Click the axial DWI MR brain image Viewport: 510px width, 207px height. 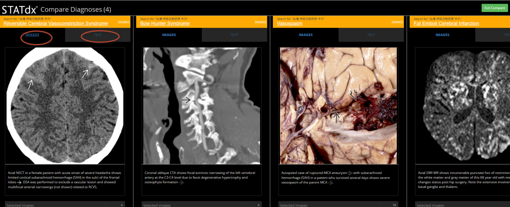(x=463, y=106)
